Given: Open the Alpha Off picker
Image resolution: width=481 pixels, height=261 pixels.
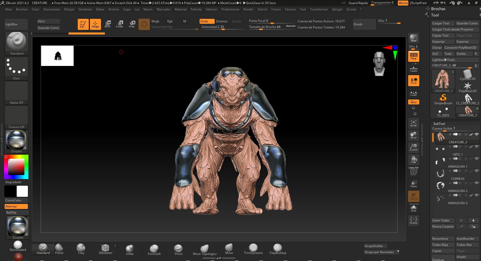Looking at the screenshot, I should [16, 93].
